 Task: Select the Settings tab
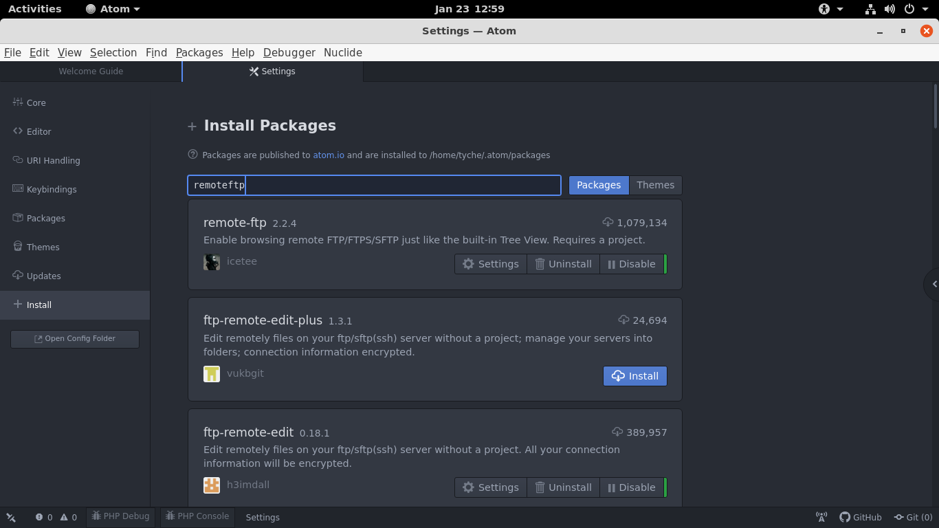(272, 71)
